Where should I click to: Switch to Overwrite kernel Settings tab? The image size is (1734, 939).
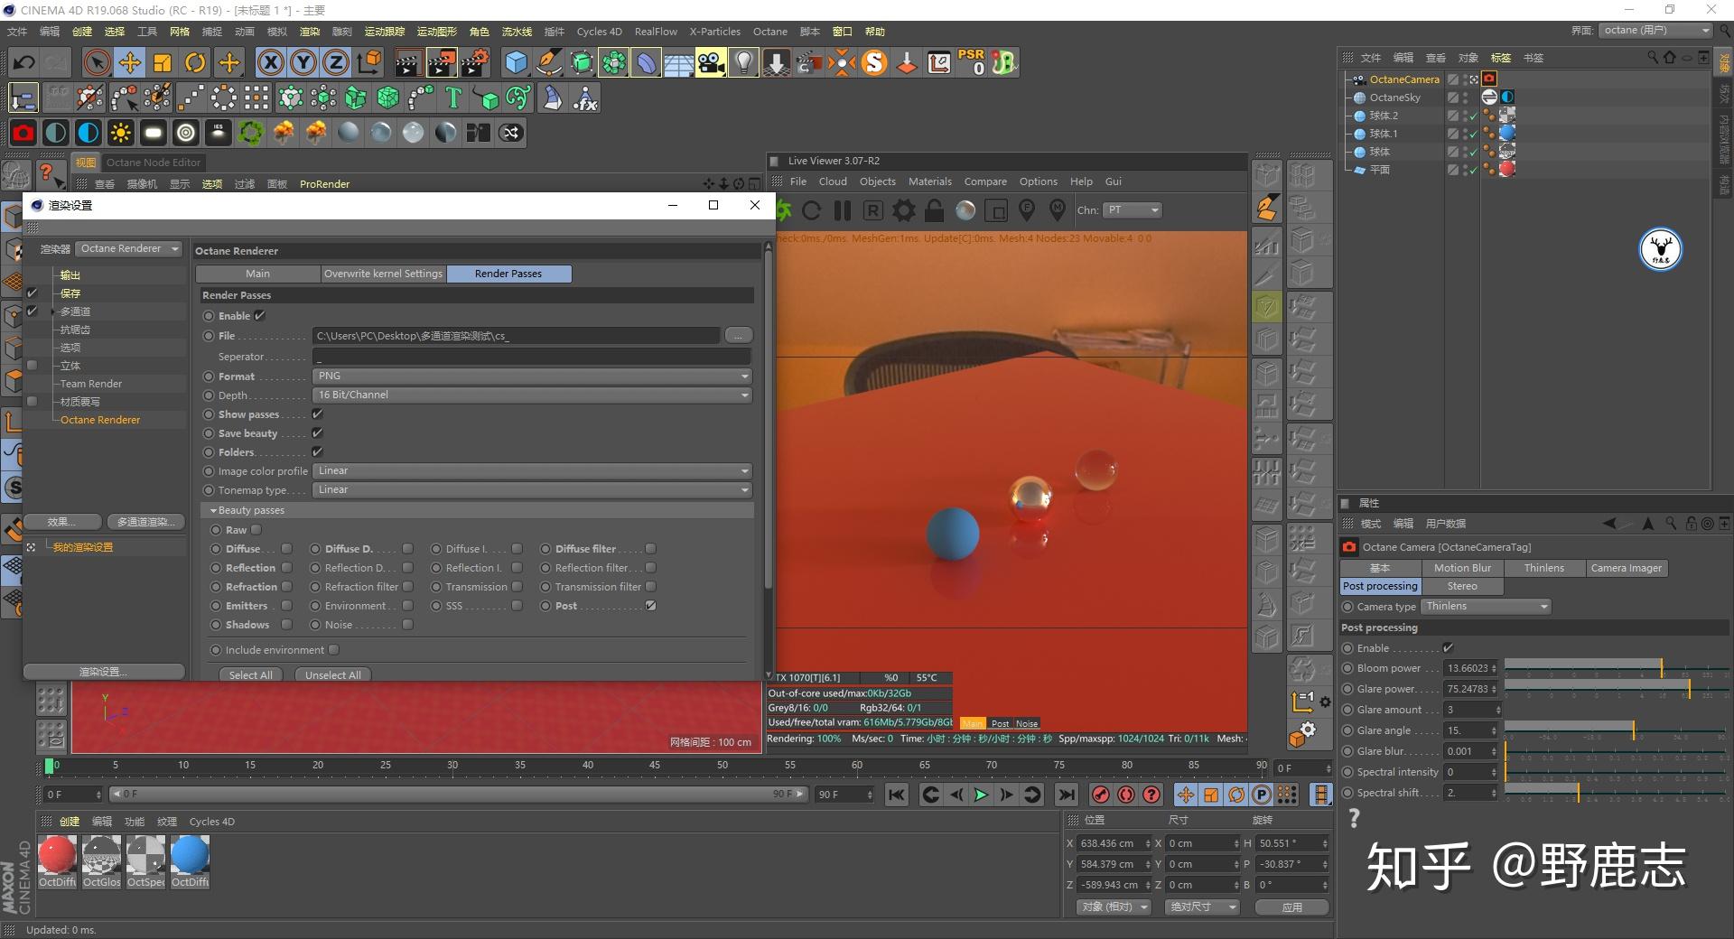click(x=383, y=274)
